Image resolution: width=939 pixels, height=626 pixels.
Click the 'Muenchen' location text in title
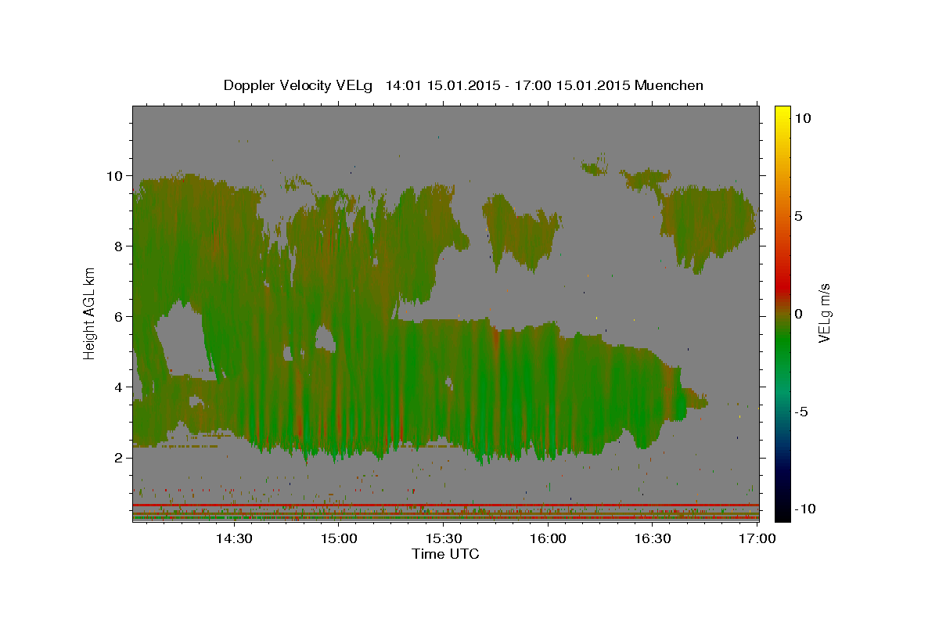point(669,85)
